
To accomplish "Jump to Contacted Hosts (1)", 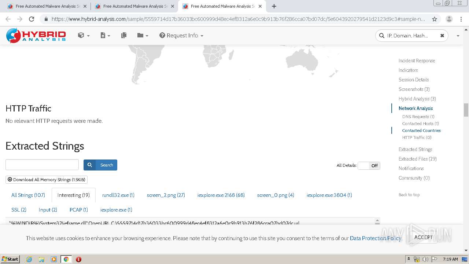I will point(420,124).
